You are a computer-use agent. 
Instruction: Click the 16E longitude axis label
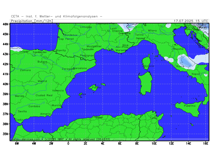tap(206, 143)
